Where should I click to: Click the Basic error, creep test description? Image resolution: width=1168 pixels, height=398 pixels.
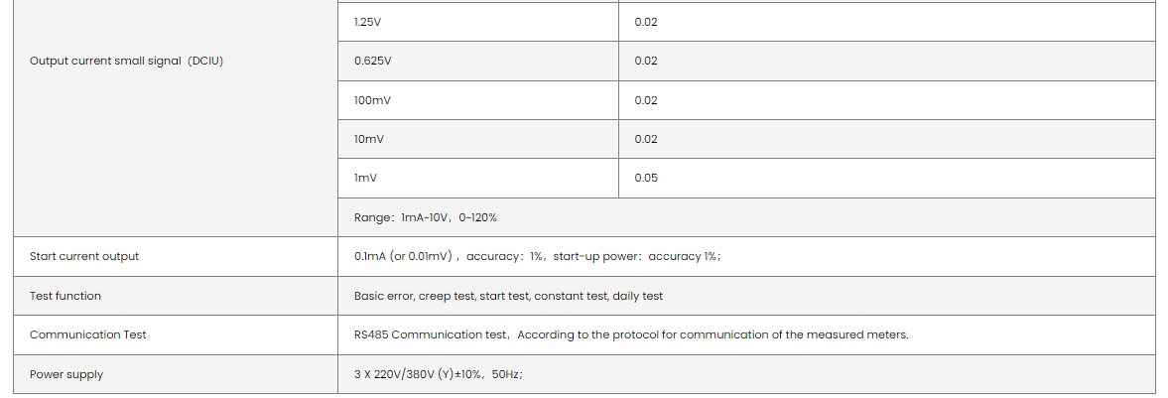click(x=508, y=296)
